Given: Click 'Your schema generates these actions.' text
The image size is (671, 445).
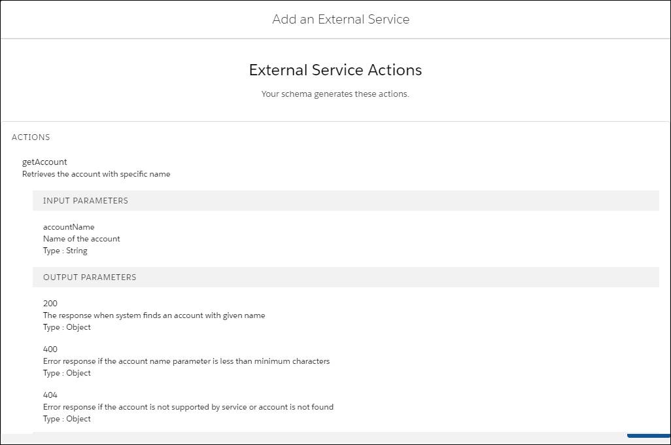Looking at the screenshot, I should tap(335, 94).
